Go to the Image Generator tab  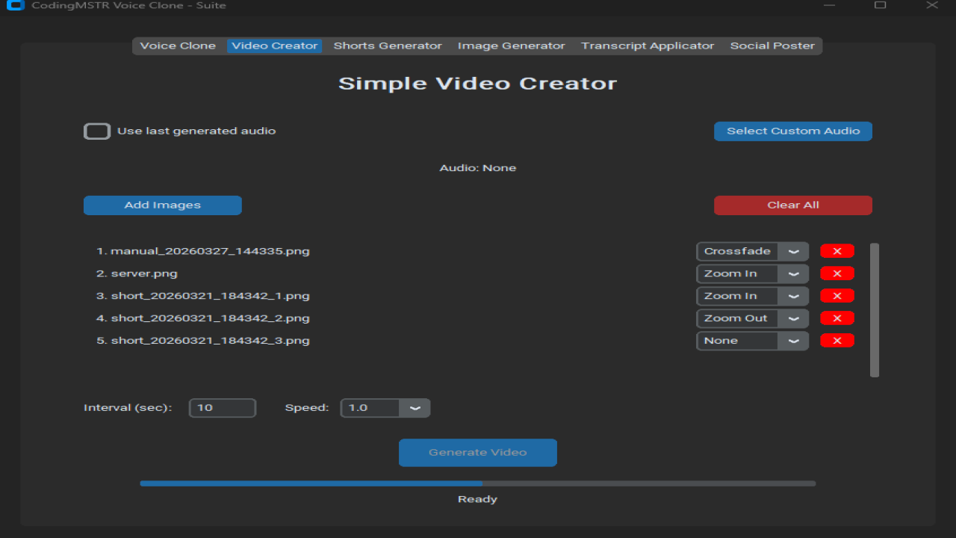tap(512, 46)
